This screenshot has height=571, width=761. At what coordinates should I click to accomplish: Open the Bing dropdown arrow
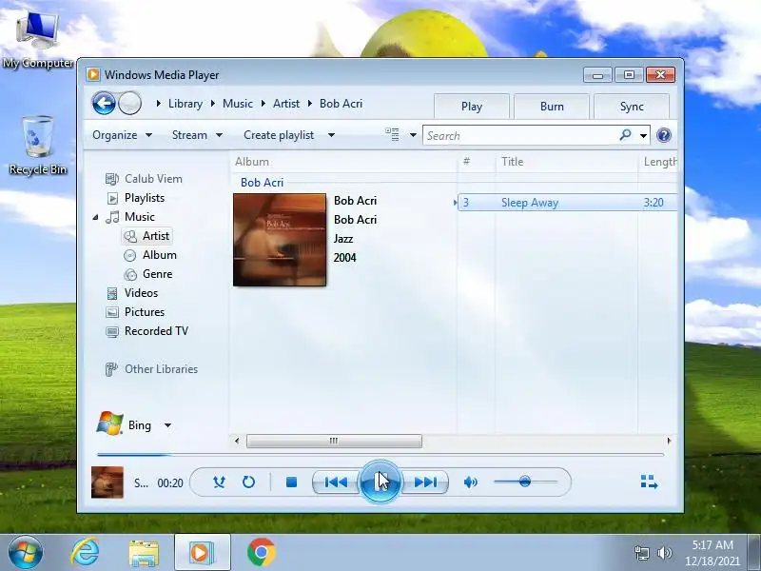168,425
